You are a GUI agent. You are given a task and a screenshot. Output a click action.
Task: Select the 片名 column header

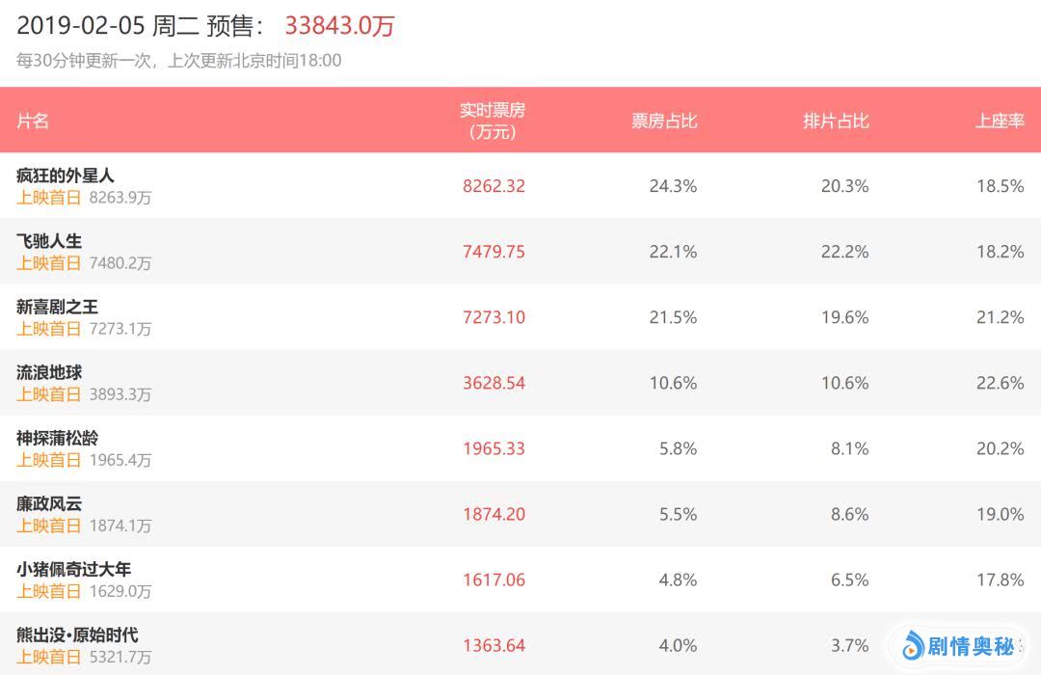[33, 121]
